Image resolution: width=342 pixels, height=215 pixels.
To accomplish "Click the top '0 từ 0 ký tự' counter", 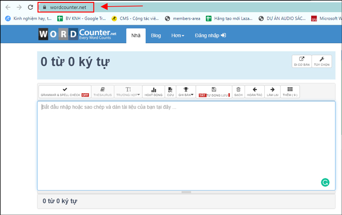I will (75, 62).
